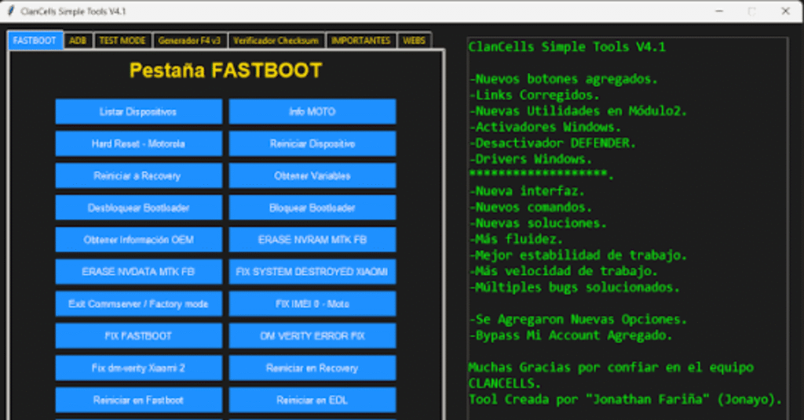Click FIX SYSTEM DESTROYED XIAOMI
Screen dimensions: 804x420
click(x=312, y=272)
